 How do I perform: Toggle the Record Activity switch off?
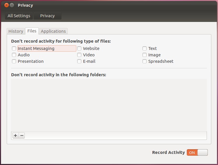(197, 152)
